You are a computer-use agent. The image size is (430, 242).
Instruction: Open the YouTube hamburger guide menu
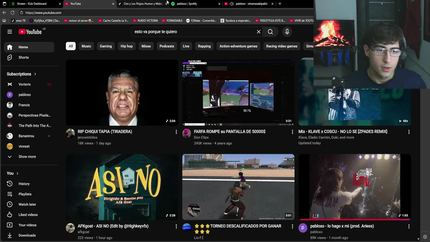tap(10, 32)
